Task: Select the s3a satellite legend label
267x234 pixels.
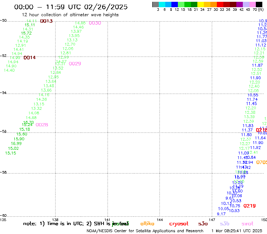Action: [203, 224]
